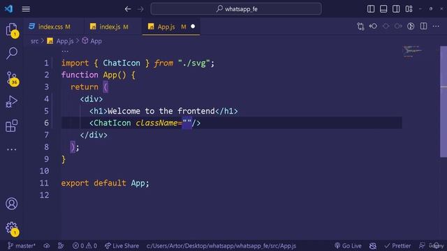Click the timeline run icon in editor toolbar
447x251 pixels.
411,26
